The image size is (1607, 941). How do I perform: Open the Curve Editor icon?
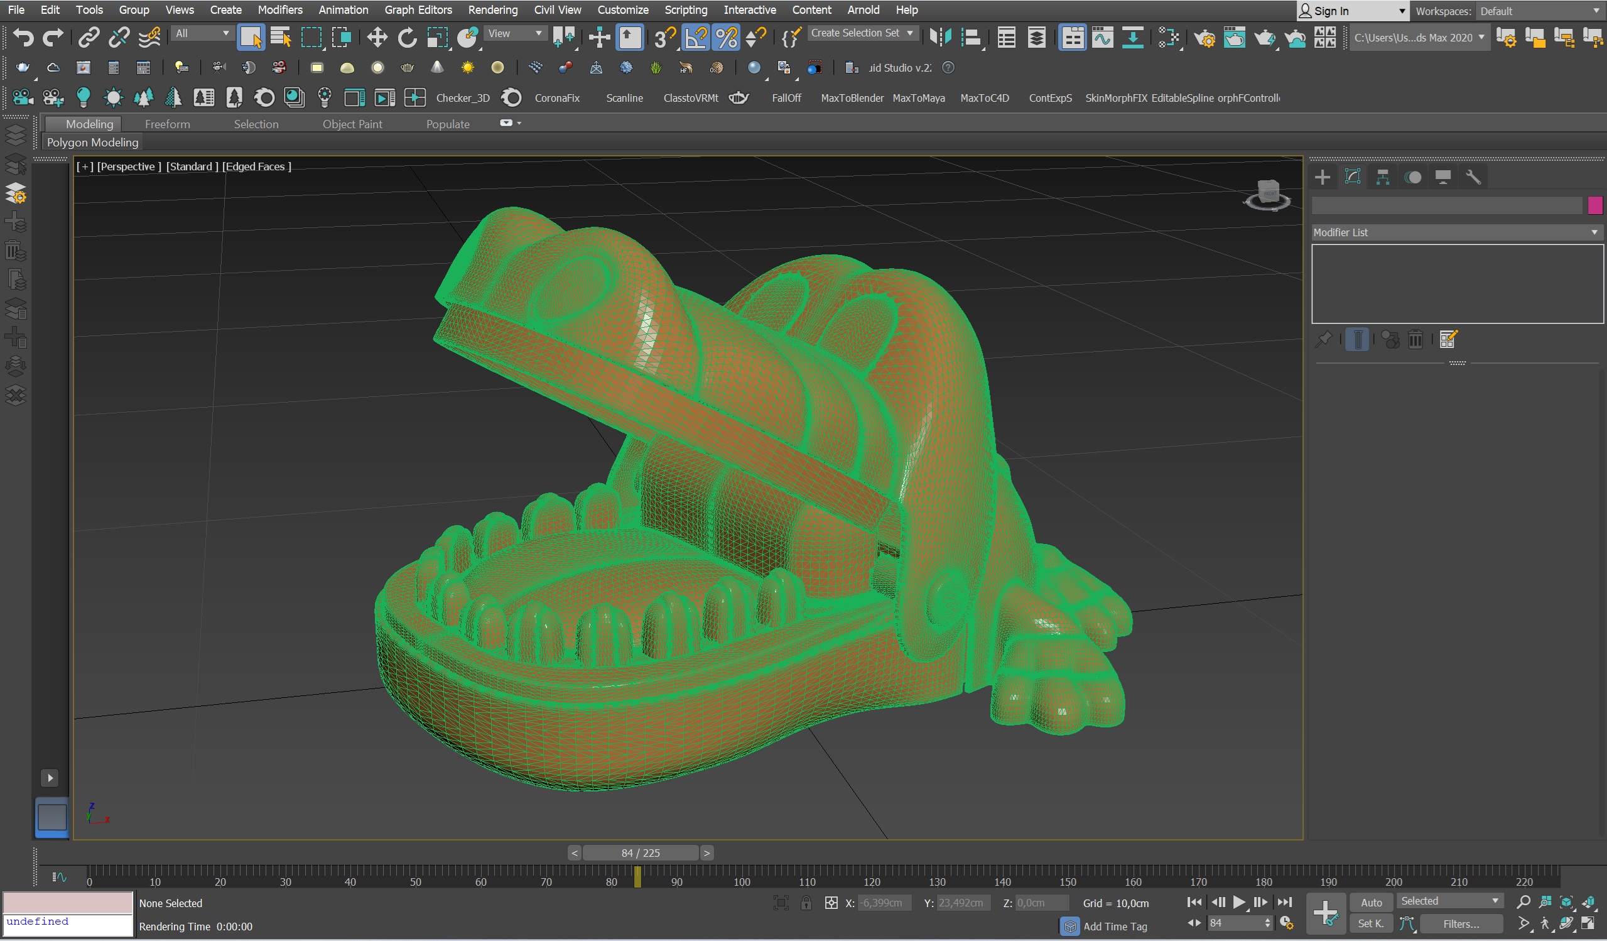pyautogui.click(x=1102, y=37)
